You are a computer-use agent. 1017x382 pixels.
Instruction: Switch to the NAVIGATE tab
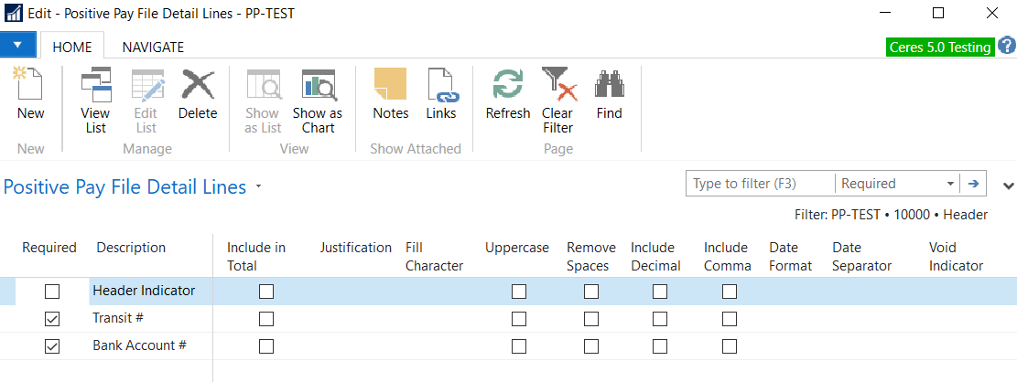153,47
